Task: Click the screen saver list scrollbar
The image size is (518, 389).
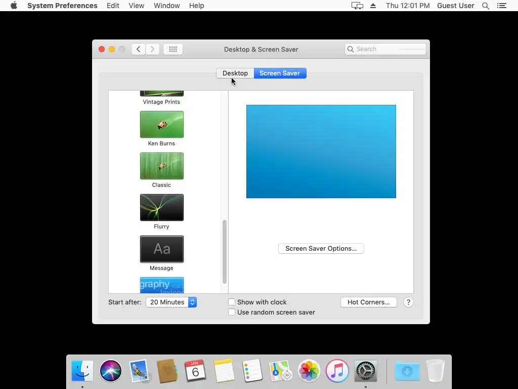Action: pyautogui.click(x=225, y=252)
